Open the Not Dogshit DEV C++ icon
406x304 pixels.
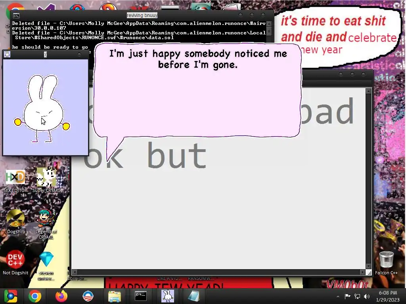[x=15, y=262]
